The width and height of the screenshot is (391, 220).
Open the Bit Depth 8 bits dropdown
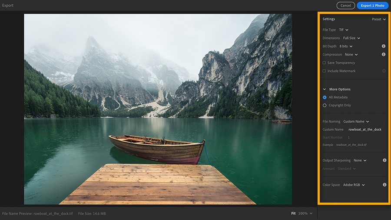[x=346, y=47]
